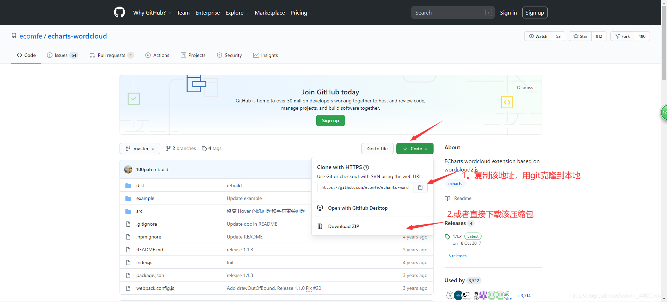Click the 4 tags link
This screenshot has width=667, height=302.
tap(212, 149)
